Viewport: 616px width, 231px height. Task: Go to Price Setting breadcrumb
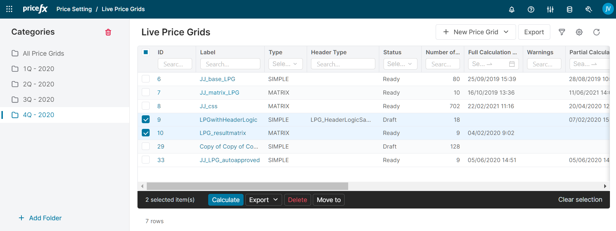pyautogui.click(x=74, y=9)
